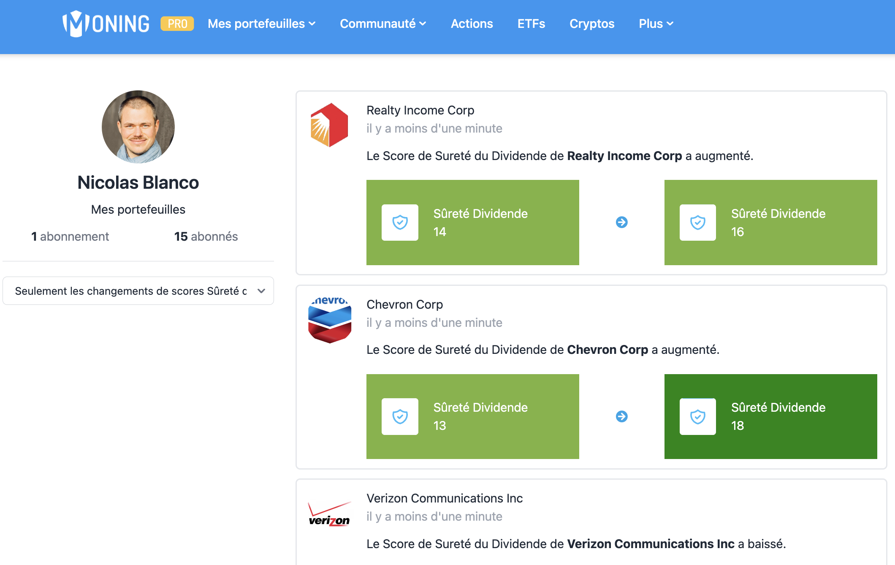
Task: Click the arrow icon between Chevron scores
Action: pos(622,416)
